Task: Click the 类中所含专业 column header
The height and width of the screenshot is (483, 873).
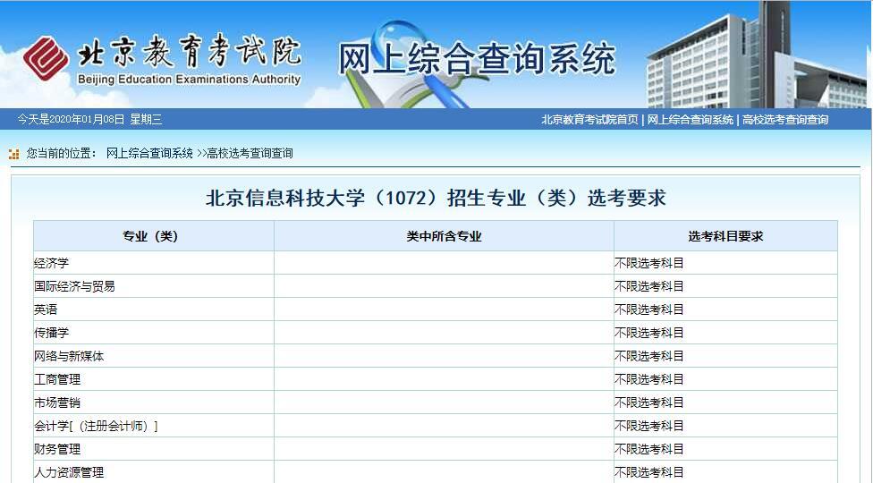Action: click(444, 236)
